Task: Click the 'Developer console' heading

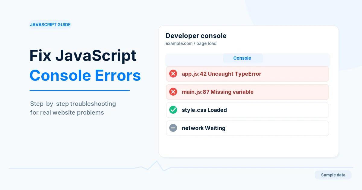Action: (x=196, y=36)
